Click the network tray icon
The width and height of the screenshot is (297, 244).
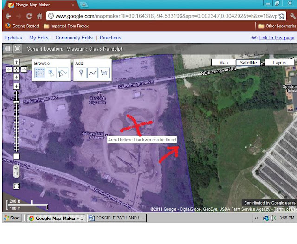(x=266, y=218)
